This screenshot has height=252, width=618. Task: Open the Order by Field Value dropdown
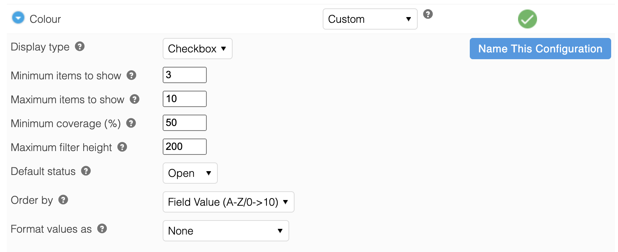(228, 202)
